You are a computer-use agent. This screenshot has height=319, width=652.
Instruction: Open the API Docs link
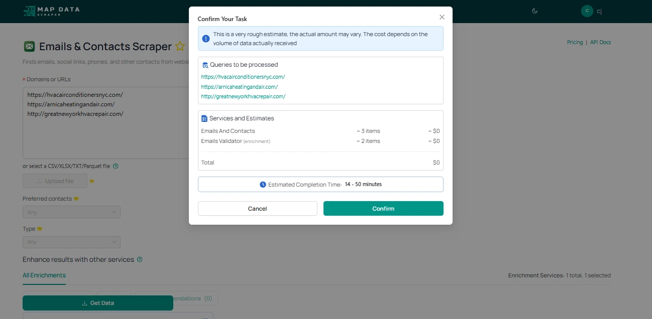(600, 43)
